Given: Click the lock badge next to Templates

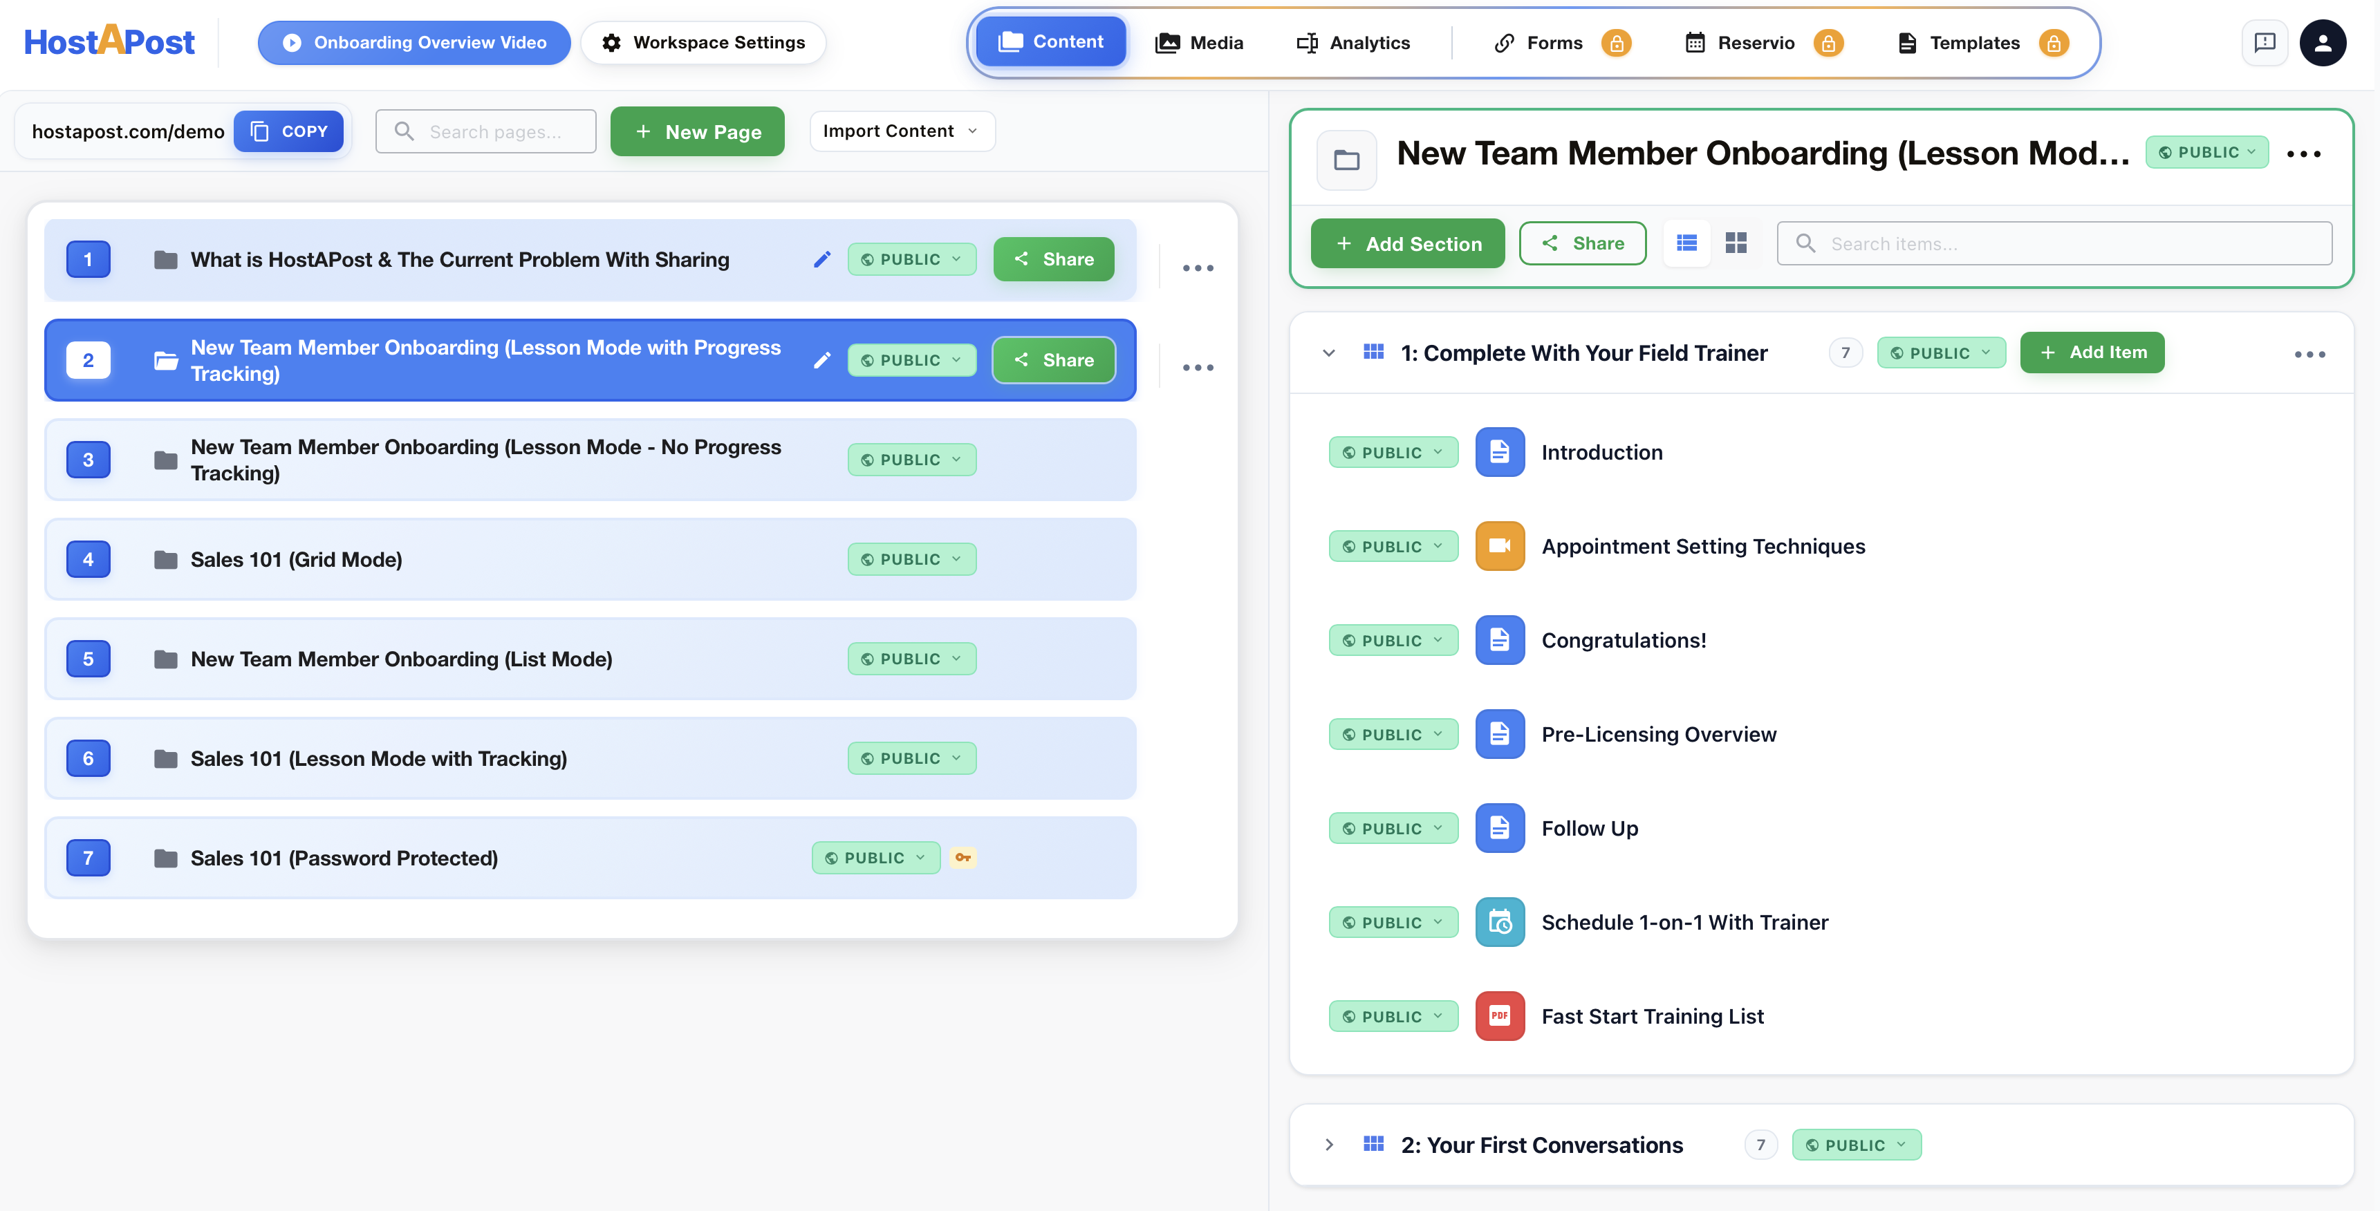Looking at the screenshot, I should (x=2053, y=42).
